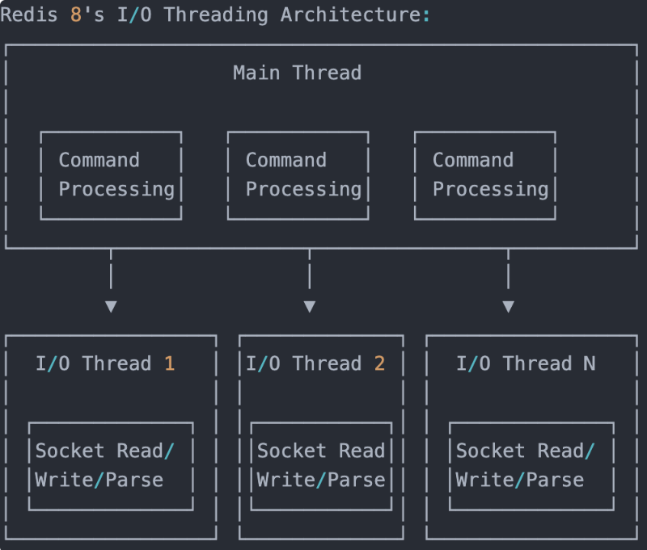Click the 'I/O Thread 2' label

click(x=315, y=363)
